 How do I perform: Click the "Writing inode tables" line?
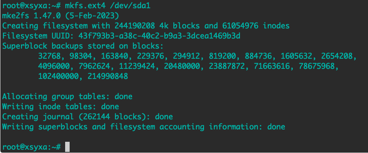[61, 107]
